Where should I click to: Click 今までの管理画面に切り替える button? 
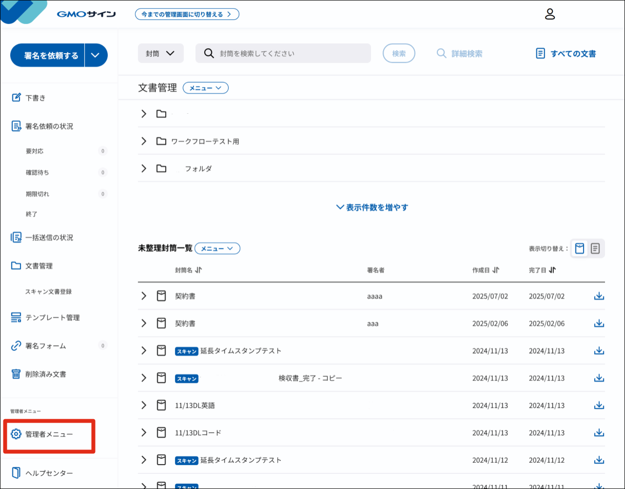click(187, 14)
